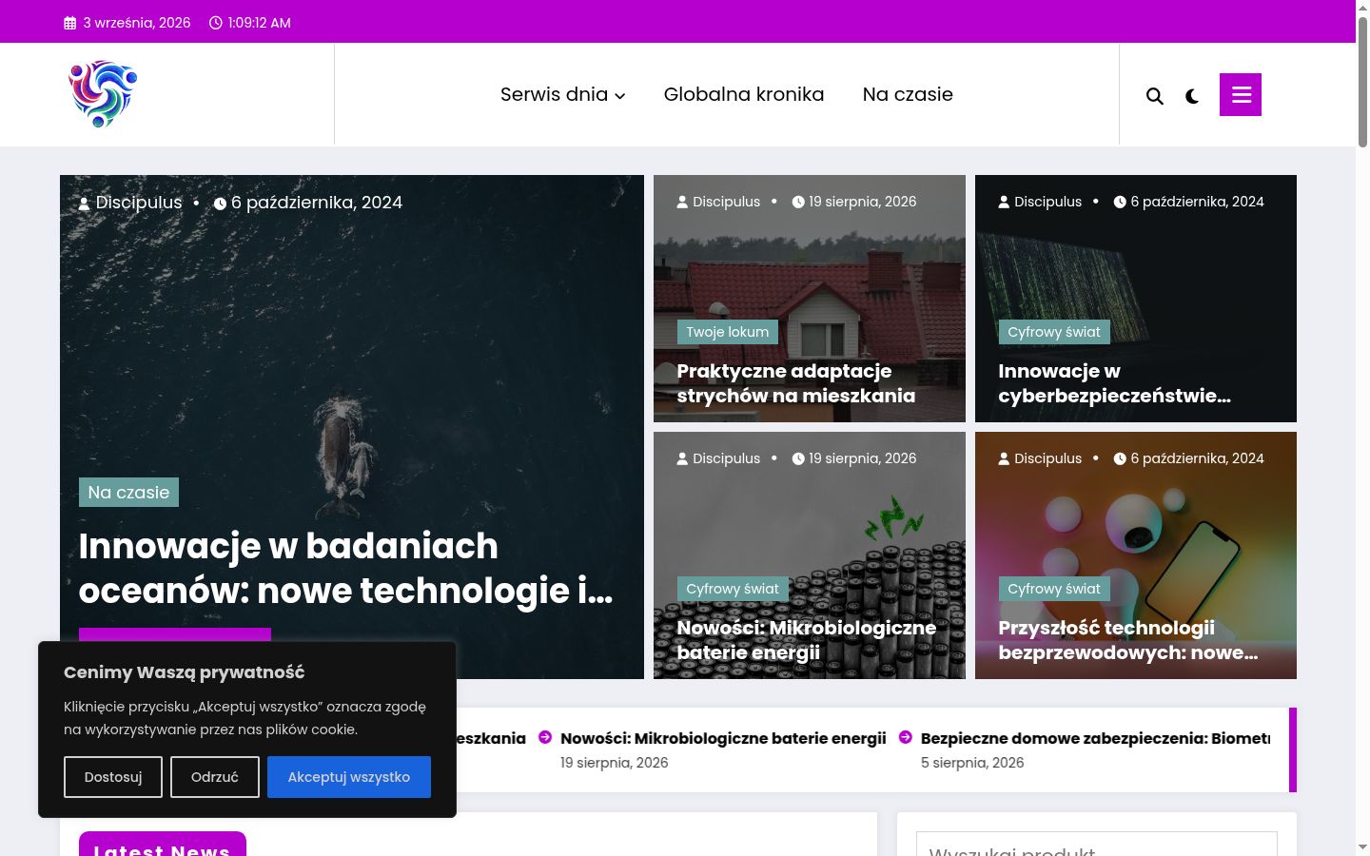Image resolution: width=1370 pixels, height=856 pixels.
Task: Expand the Serwis dnia menu chevron
Action: point(620,96)
